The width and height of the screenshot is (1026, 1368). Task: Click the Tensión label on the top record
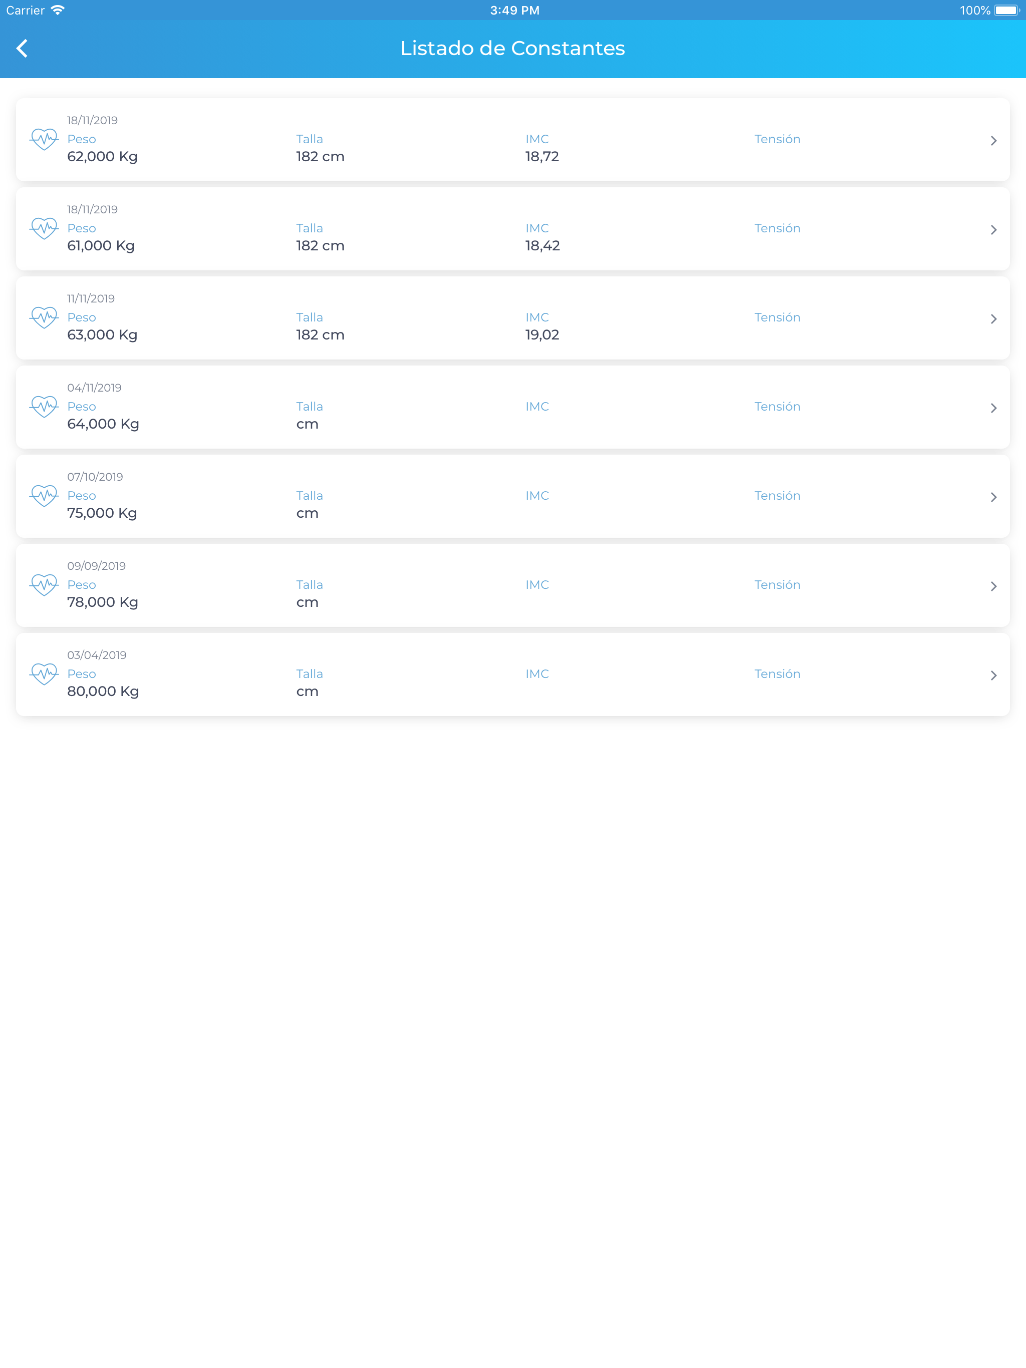pyautogui.click(x=777, y=139)
